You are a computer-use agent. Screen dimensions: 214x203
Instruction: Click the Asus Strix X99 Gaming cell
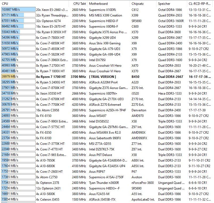105,43
